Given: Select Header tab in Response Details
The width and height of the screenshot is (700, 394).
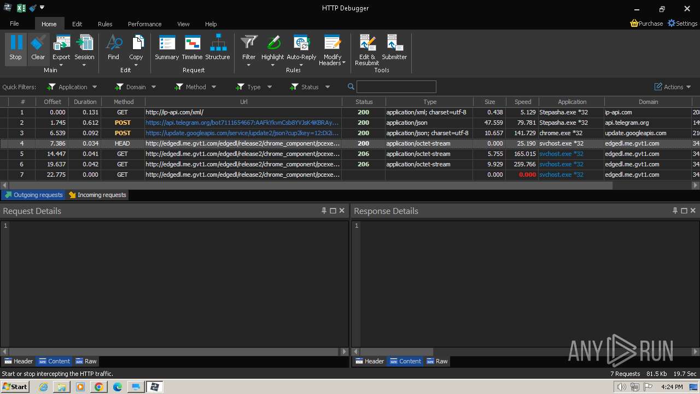Looking at the screenshot, I should 370,361.
